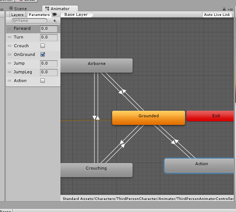Select the Crouching state node

coord(97,170)
